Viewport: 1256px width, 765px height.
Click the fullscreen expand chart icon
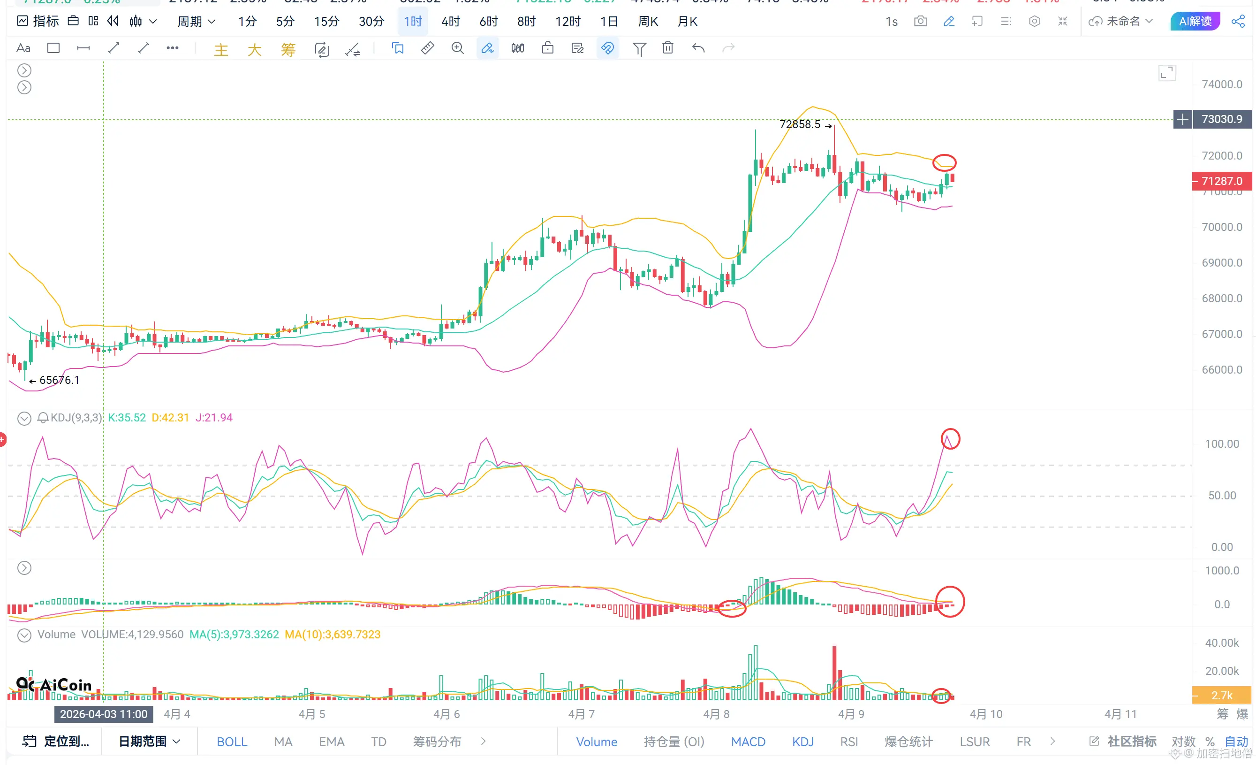[1167, 73]
